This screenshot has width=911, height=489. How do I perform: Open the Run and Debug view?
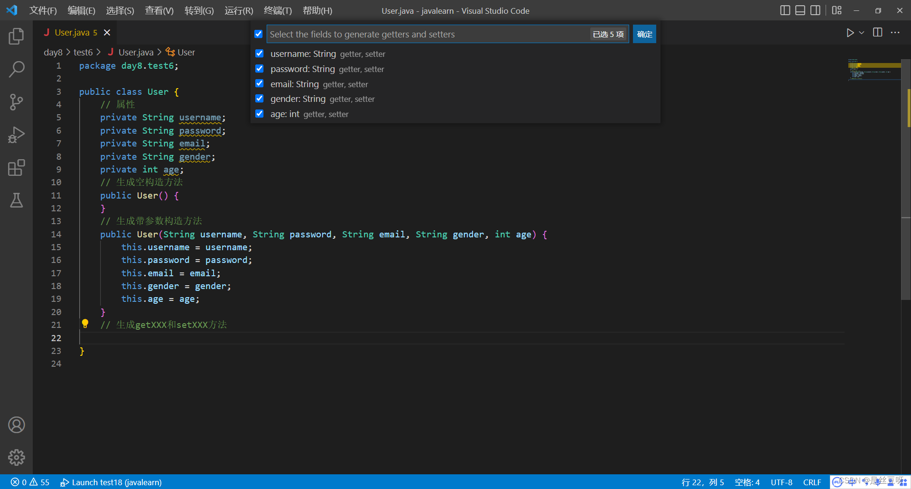point(17,135)
